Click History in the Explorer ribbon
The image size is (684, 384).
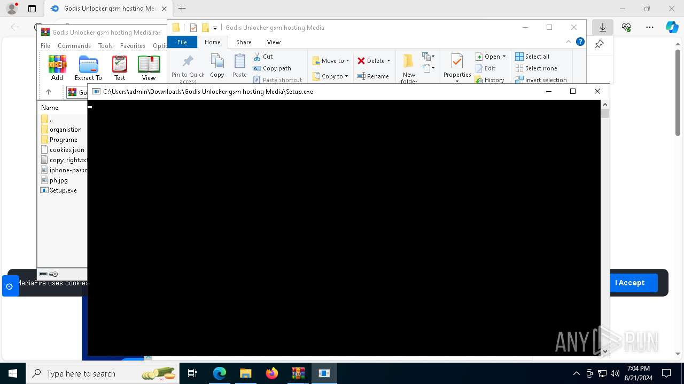point(489,80)
